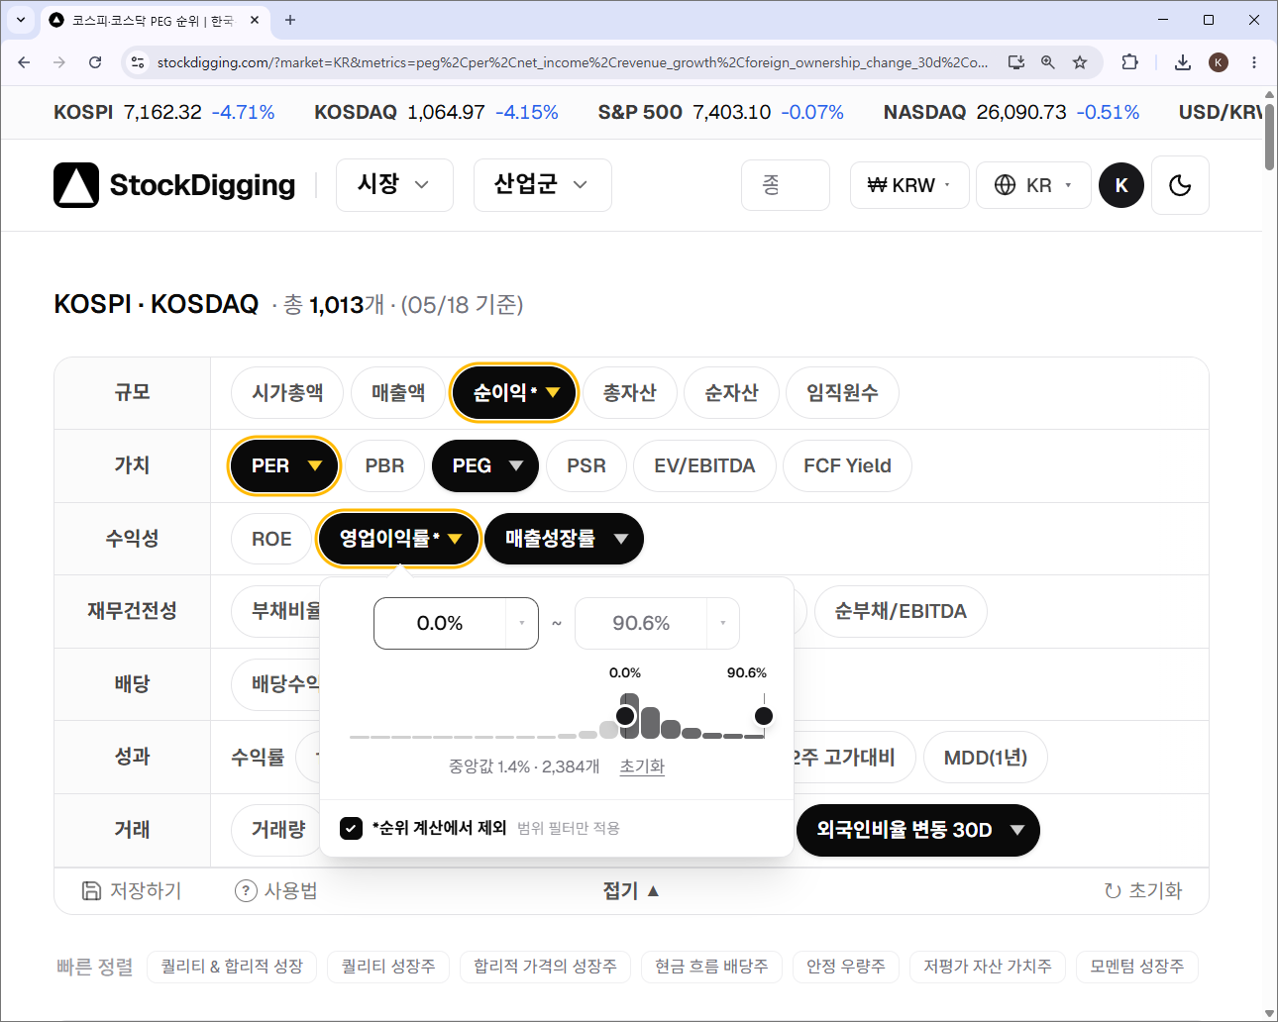Screen dimensions: 1278x1022
Task: Open the browser downloads icon
Action: (x=1183, y=61)
